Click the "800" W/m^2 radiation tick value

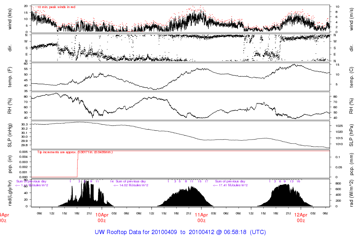tap(338, 183)
